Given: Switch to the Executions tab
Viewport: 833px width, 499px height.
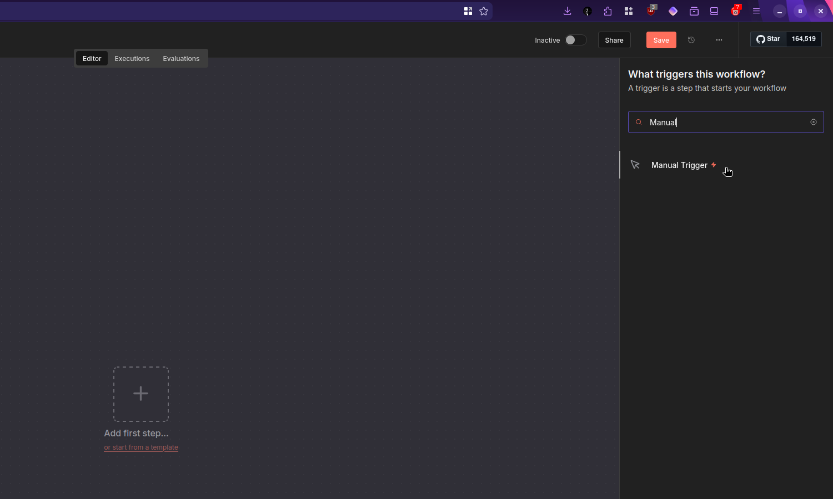Looking at the screenshot, I should [x=132, y=58].
